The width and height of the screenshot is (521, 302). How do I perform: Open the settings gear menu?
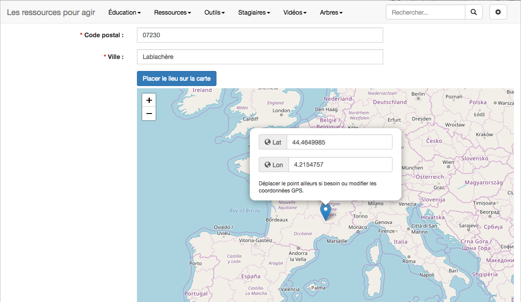(498, 12)
